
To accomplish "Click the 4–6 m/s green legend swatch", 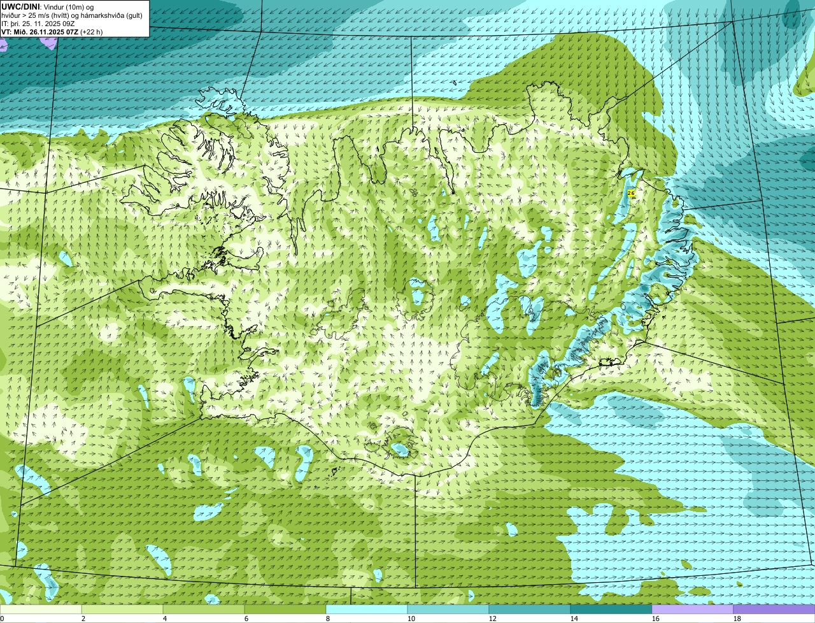I will point(204,610).
